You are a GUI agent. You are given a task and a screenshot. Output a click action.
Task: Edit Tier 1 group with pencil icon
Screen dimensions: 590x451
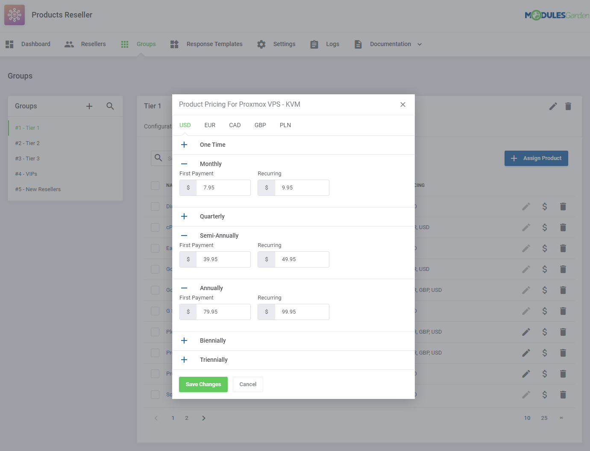[x=553, y=106]
